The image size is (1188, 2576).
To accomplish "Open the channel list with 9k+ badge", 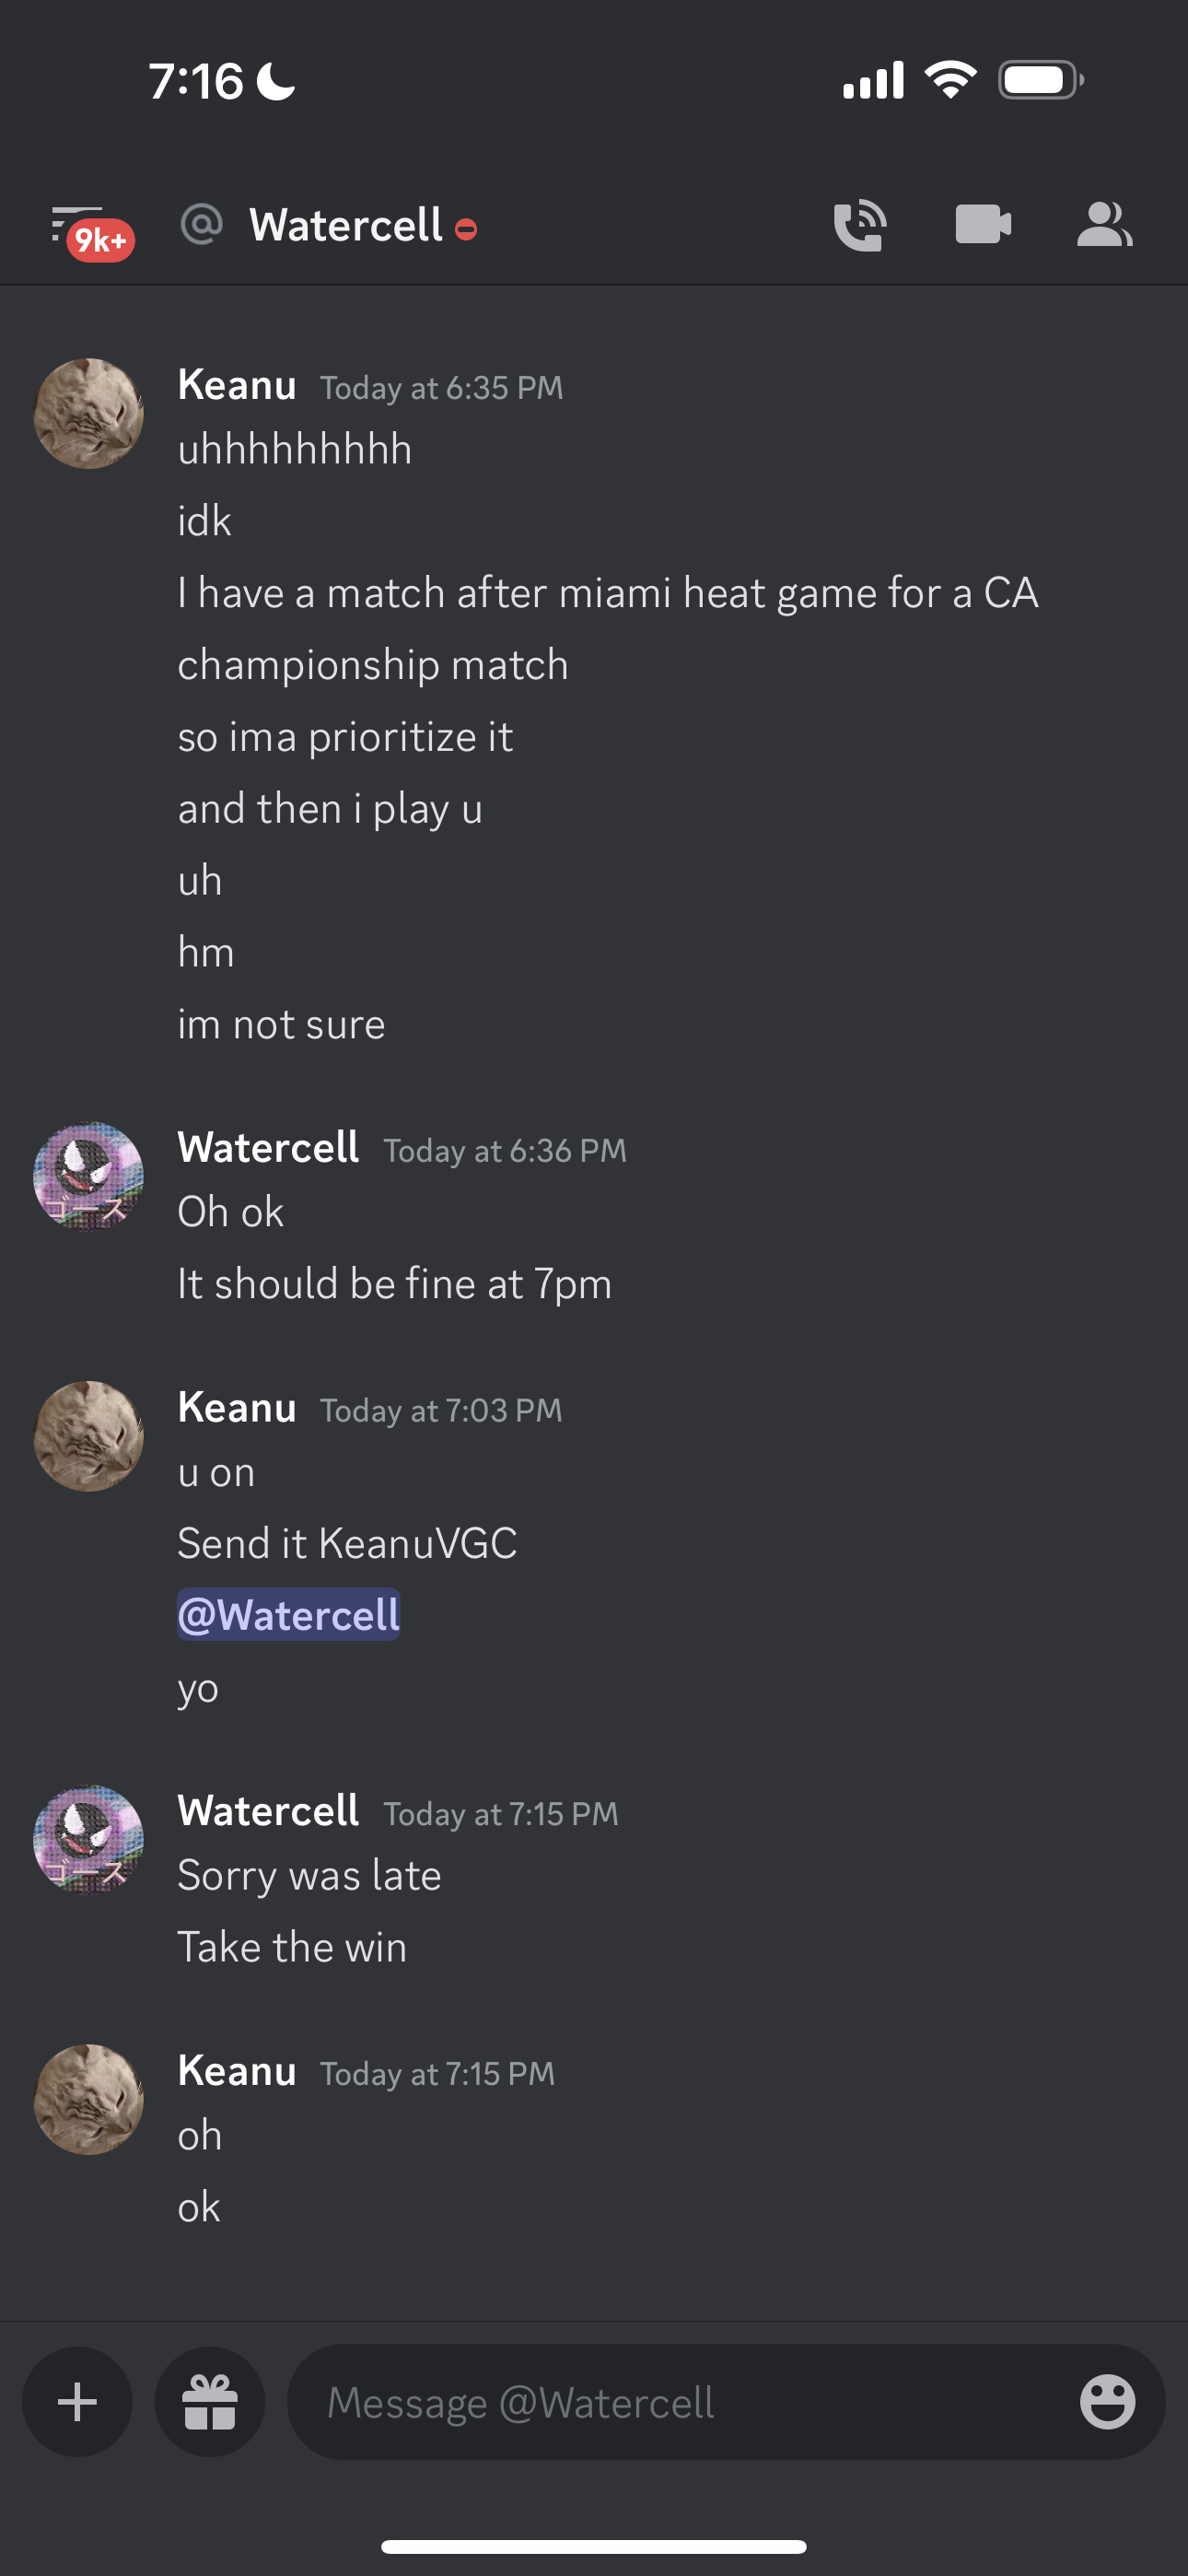I will [x=90, y=230].
